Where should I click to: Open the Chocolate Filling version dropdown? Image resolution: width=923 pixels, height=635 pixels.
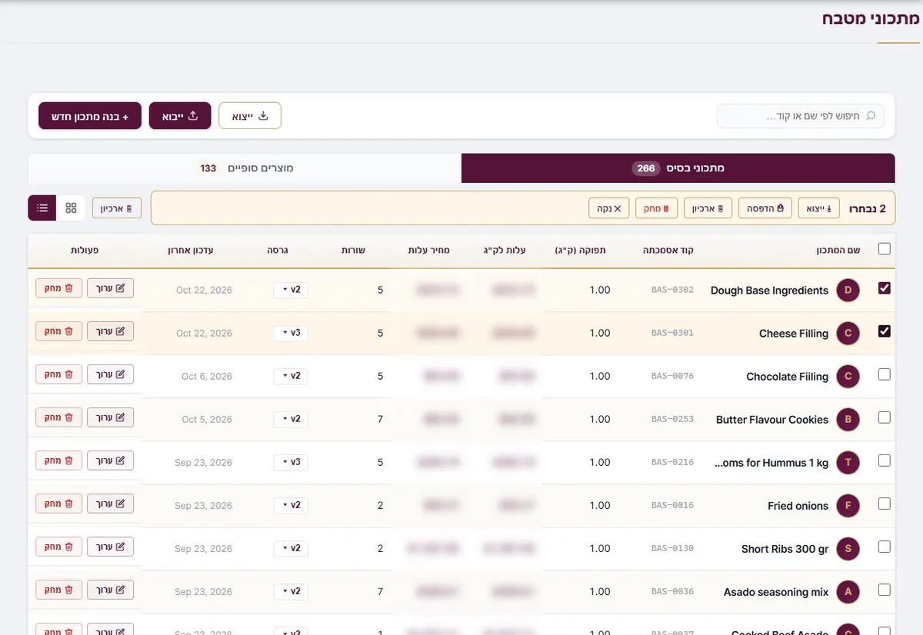tap(291, 377)
